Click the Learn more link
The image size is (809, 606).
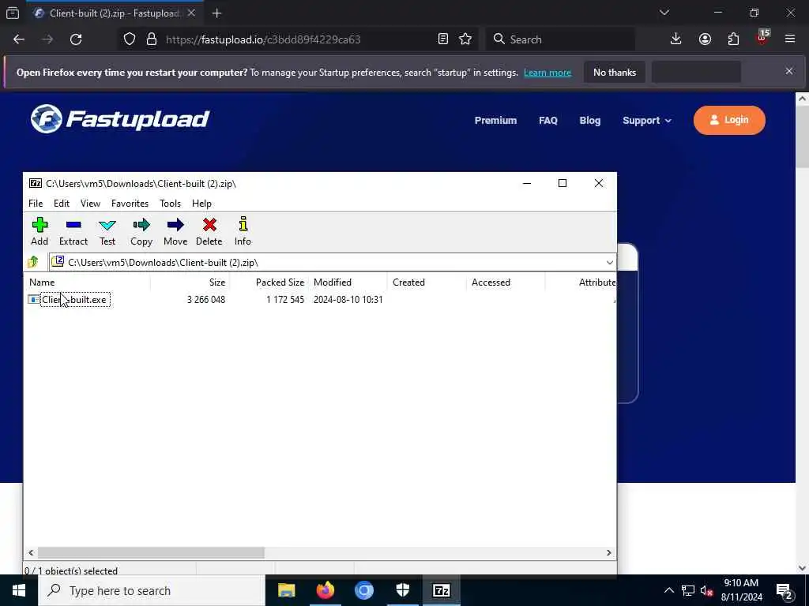[x=547, y=73]
